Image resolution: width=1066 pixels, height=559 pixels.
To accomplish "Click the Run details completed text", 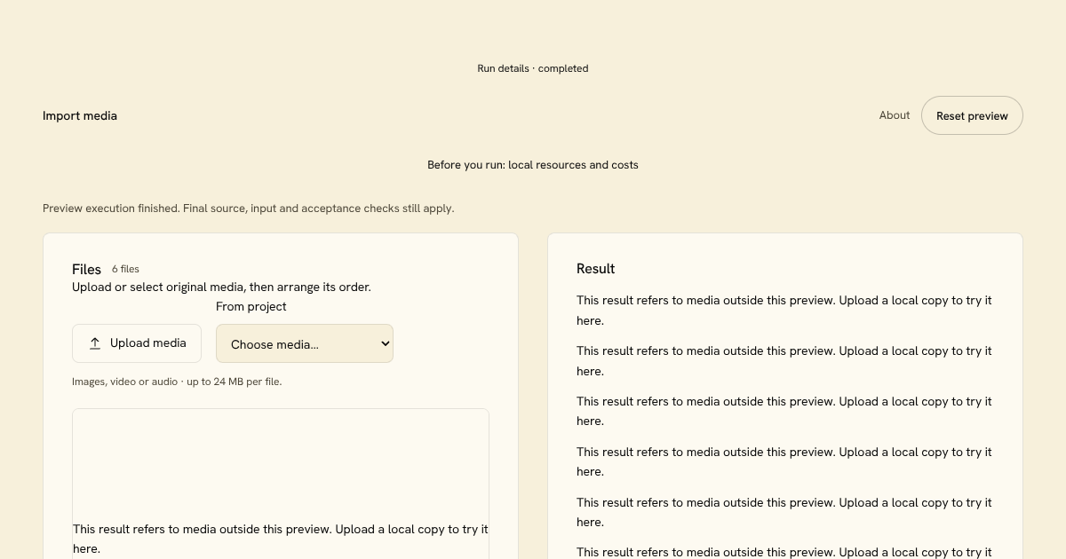I will 533,68.
